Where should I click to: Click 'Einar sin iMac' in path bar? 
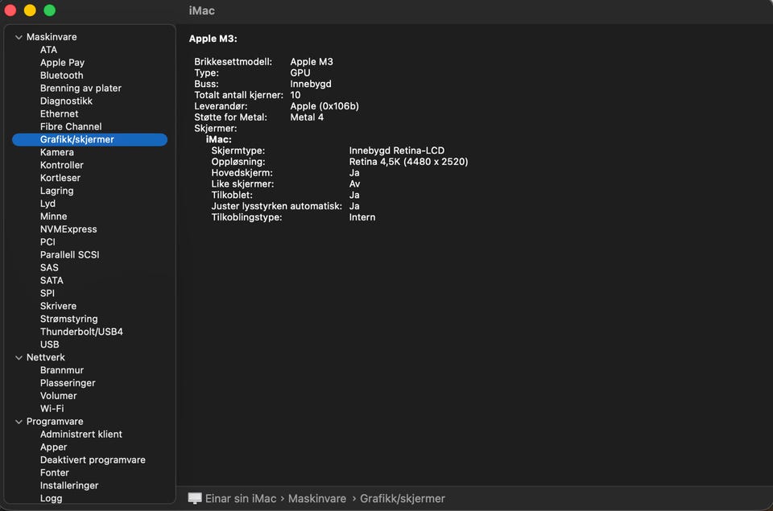tap(241, 498)
